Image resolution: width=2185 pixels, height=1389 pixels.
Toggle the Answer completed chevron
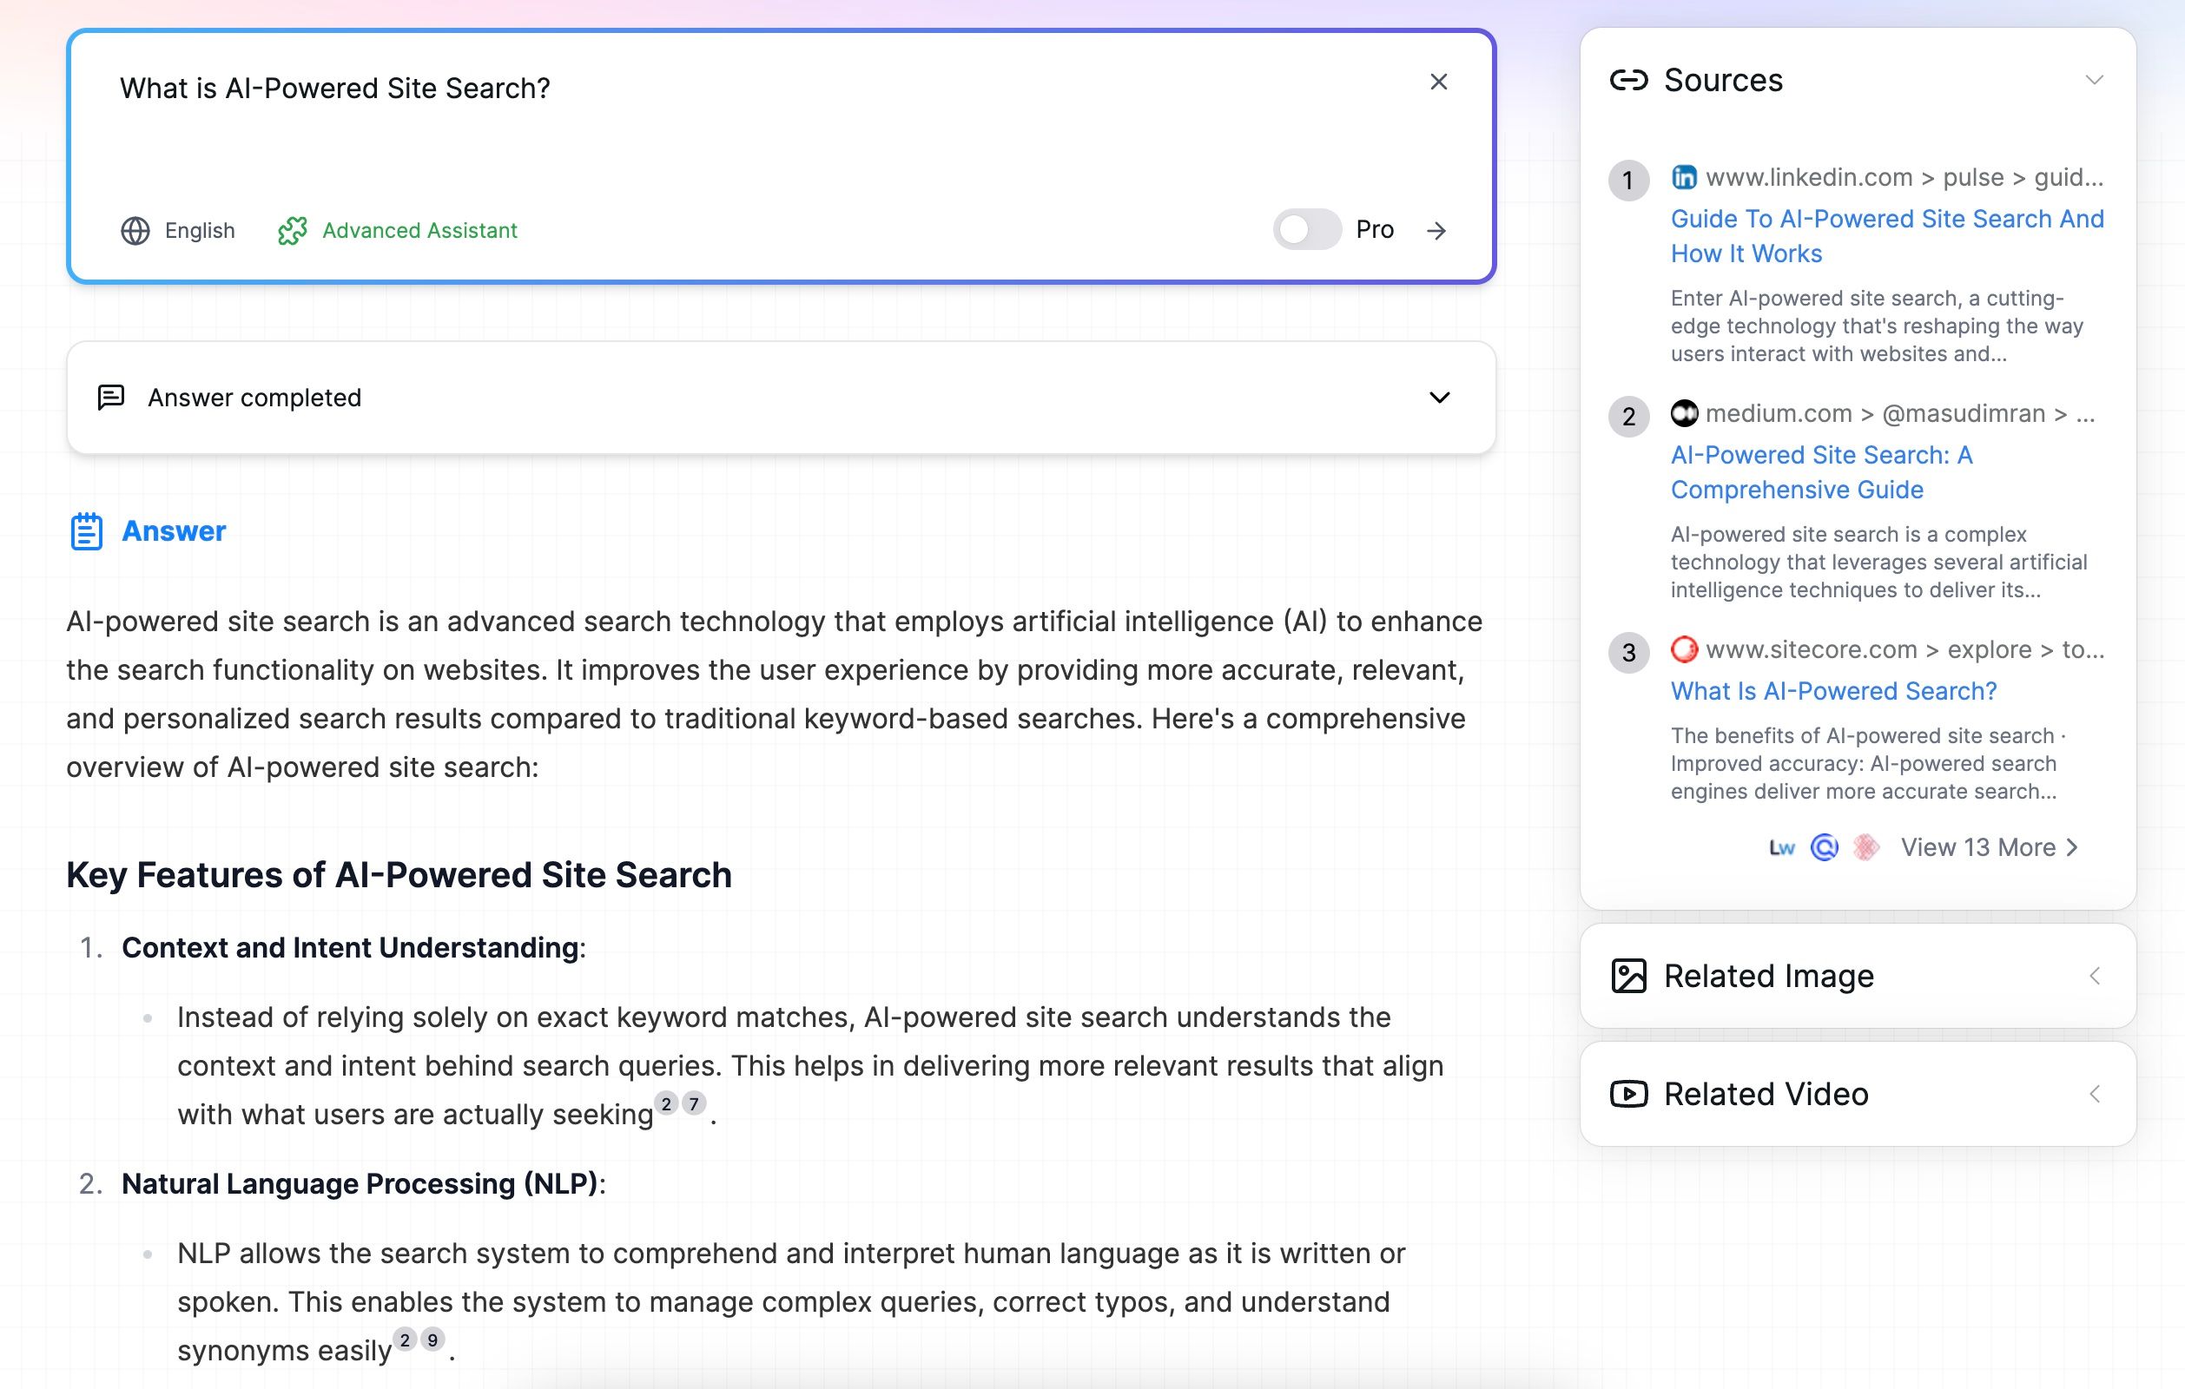(x=1440, y=397)
